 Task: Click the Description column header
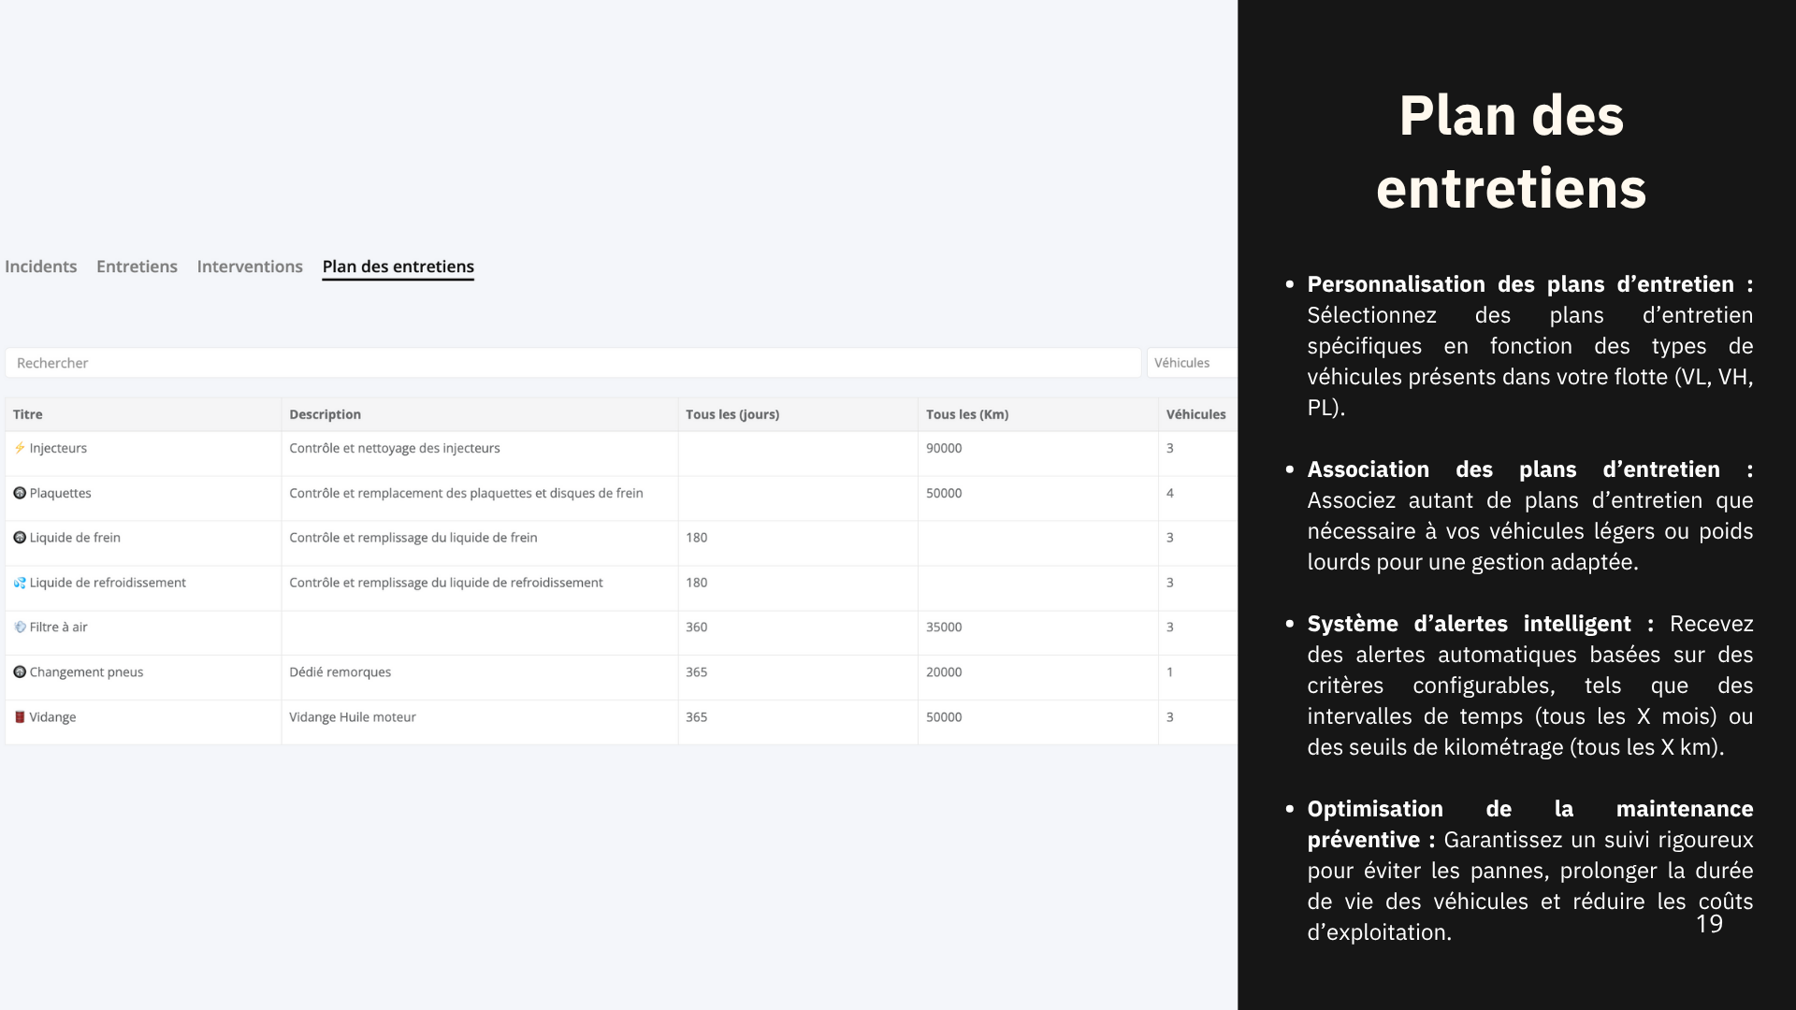coord(325,414)
